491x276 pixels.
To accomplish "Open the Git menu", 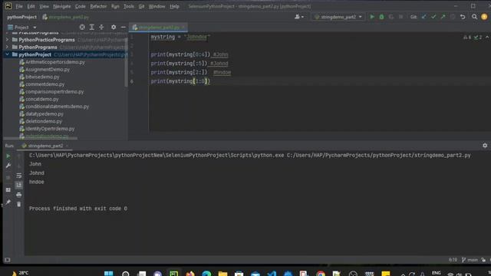I will click(x=141, y=6).
